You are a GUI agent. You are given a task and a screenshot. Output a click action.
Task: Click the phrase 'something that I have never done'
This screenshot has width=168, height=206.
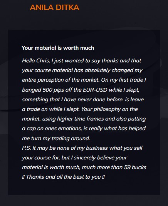64,100
